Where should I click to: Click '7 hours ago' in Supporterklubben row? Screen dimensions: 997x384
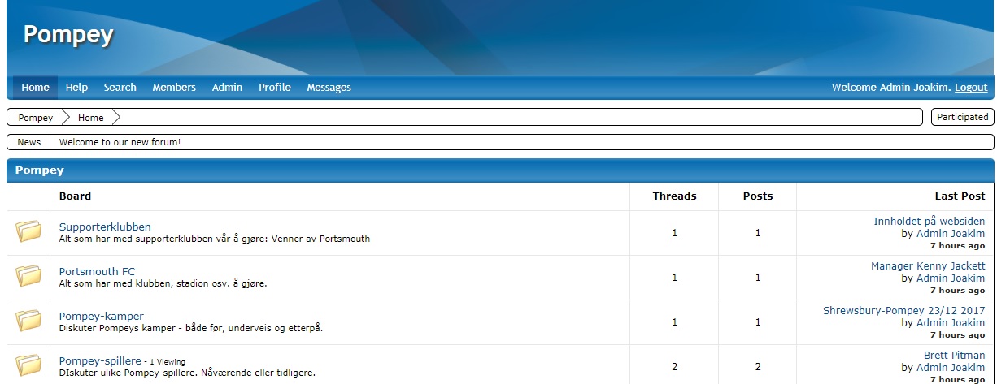click(x=958, y=245)
